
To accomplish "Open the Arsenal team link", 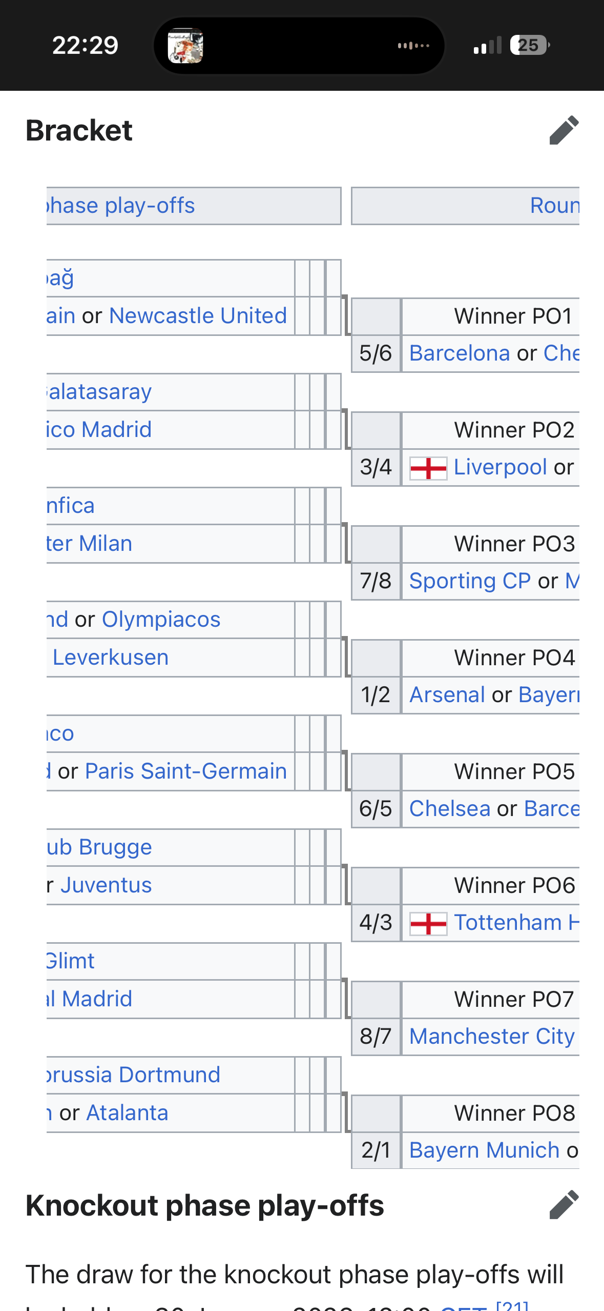I will tap(447, 695).
